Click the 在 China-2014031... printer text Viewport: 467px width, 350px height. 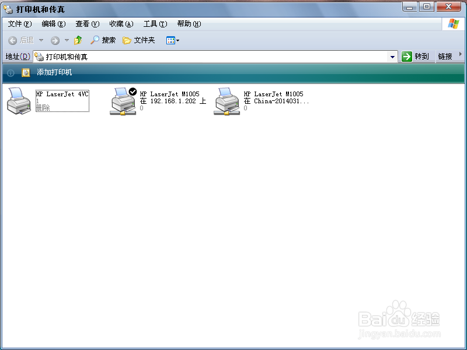tap(276, 101)
